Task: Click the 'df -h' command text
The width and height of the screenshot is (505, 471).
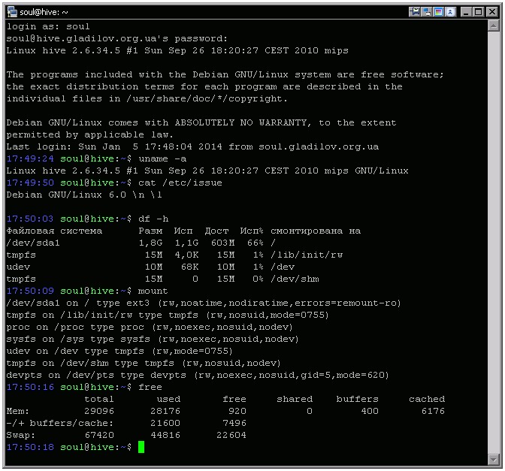Action: point(153,219)
